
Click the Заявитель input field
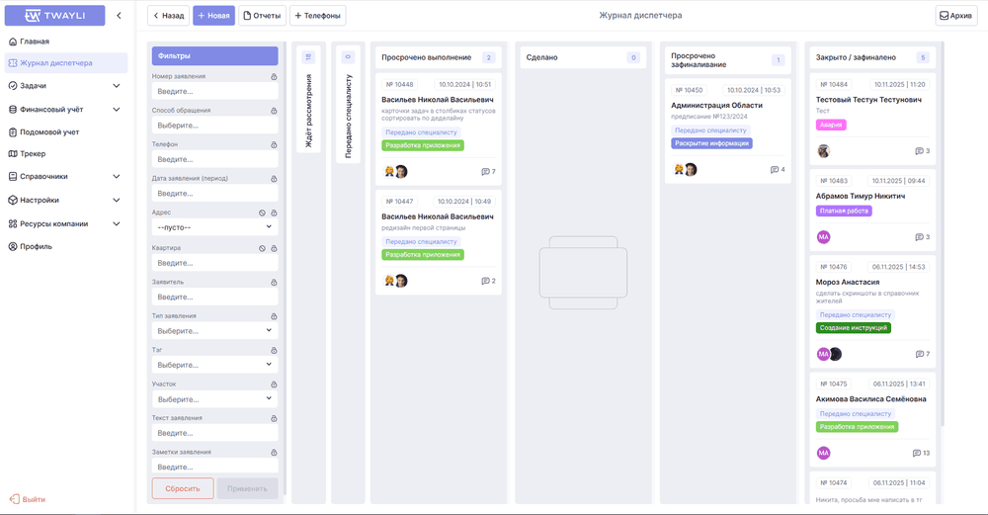(x=214, y=297)
